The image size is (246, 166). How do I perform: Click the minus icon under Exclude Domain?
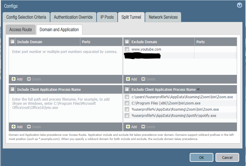point(143,79)
